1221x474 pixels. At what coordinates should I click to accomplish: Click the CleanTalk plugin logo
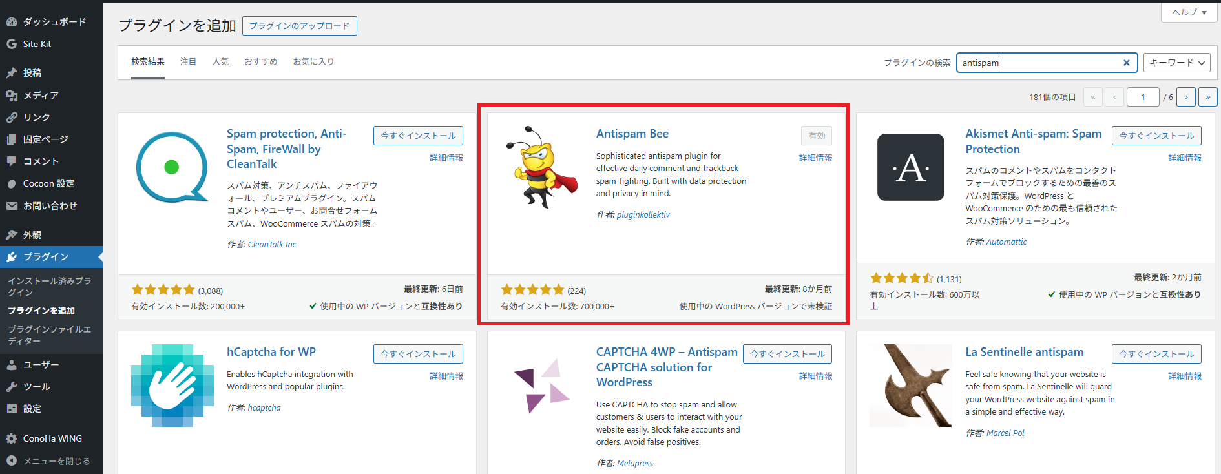point(172,167)
